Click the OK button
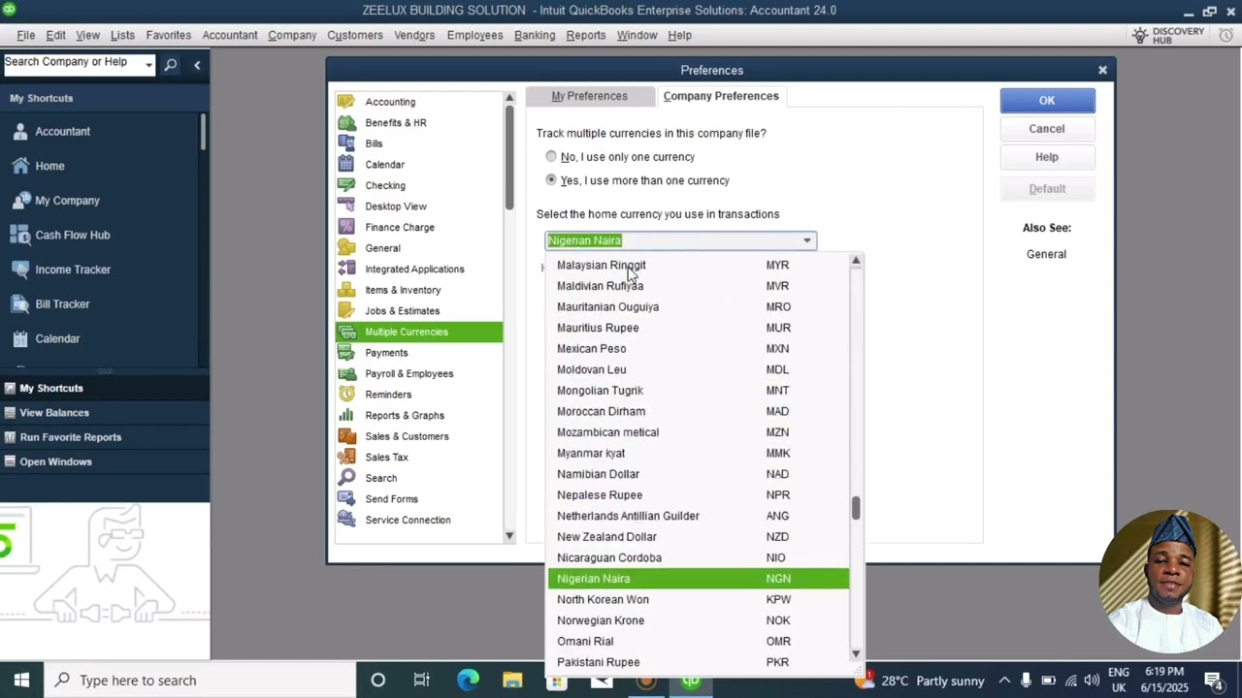1242x698 pixels. coord(1047,101)
